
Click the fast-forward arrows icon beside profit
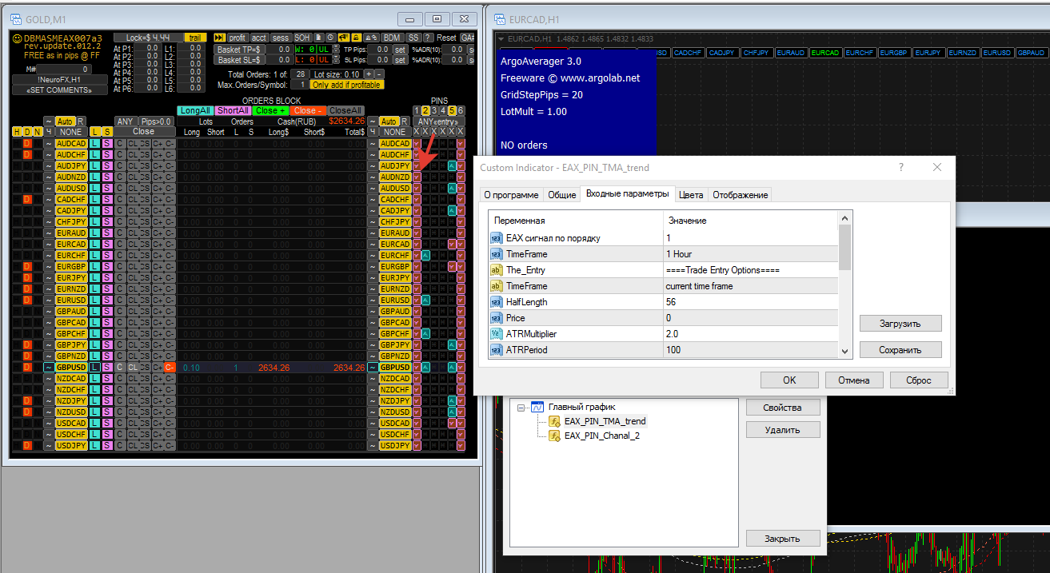point(219,38)
